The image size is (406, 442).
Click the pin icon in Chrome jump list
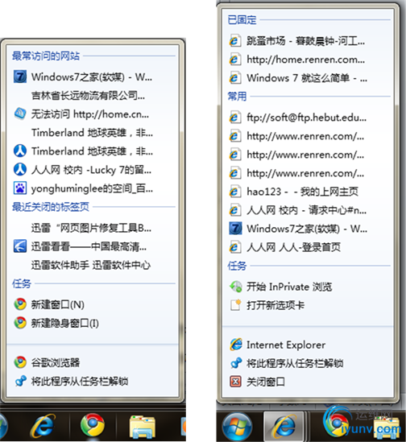(x=21, y=381)
